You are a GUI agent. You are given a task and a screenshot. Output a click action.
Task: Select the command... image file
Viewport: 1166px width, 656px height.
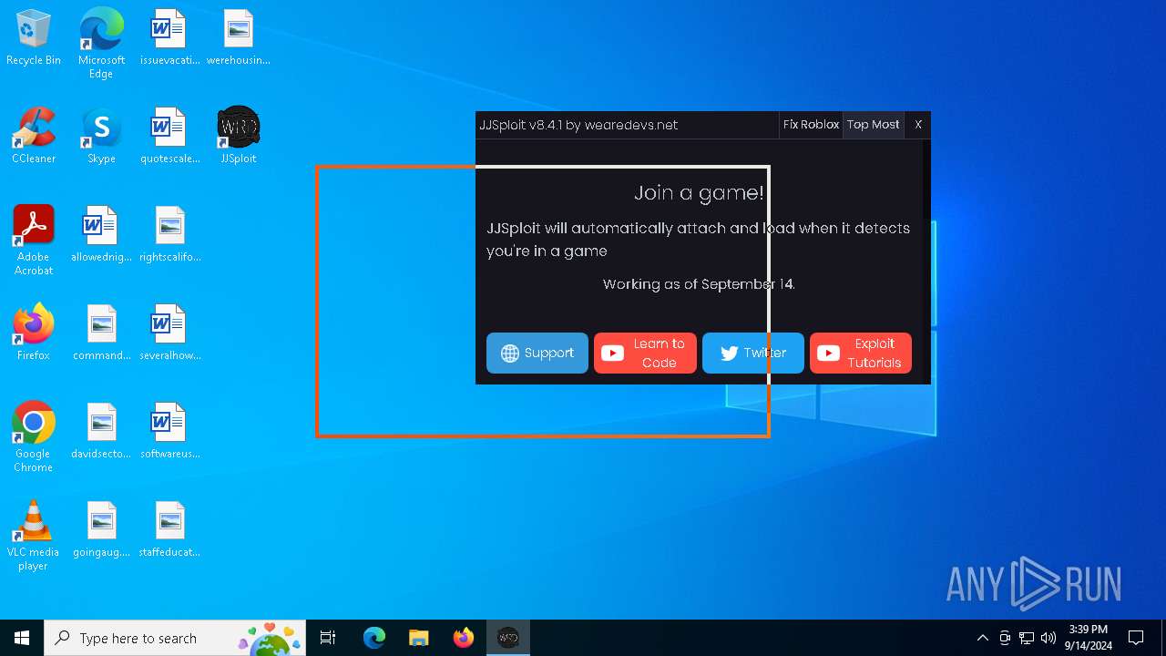(x=101, y=333)
